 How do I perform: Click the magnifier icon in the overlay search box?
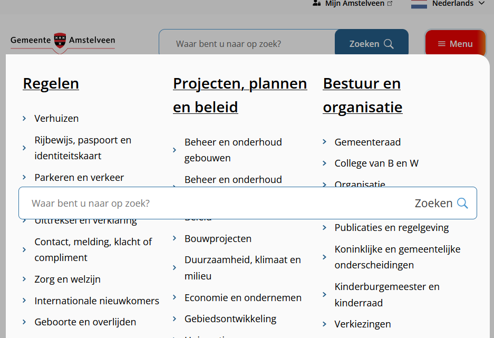click(462, 203)
